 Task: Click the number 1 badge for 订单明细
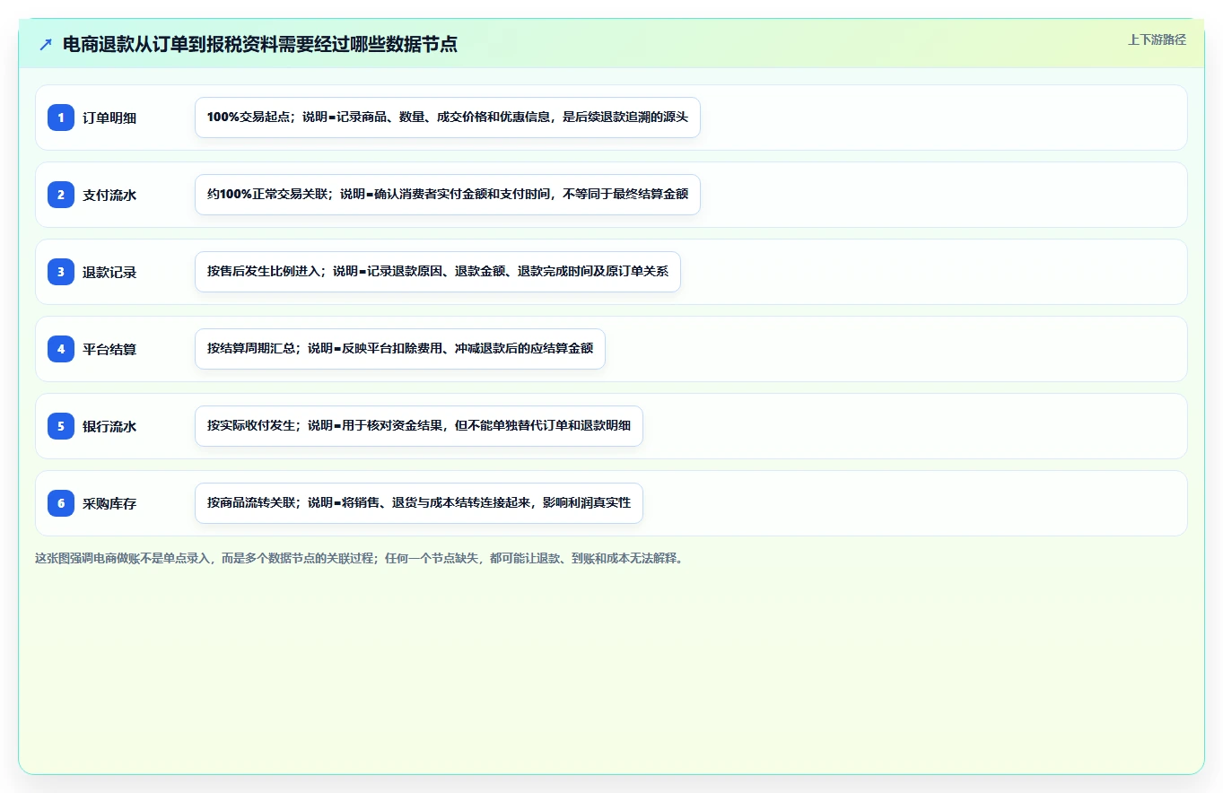61,117
